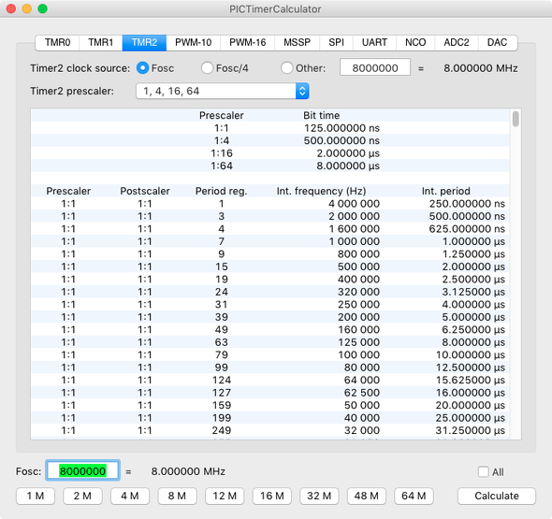Image resolution: width=552 pixels, height=519 pixels.
Task: Open the ADC2 tab
Action: pyautogui.click(x=457, y=43)
